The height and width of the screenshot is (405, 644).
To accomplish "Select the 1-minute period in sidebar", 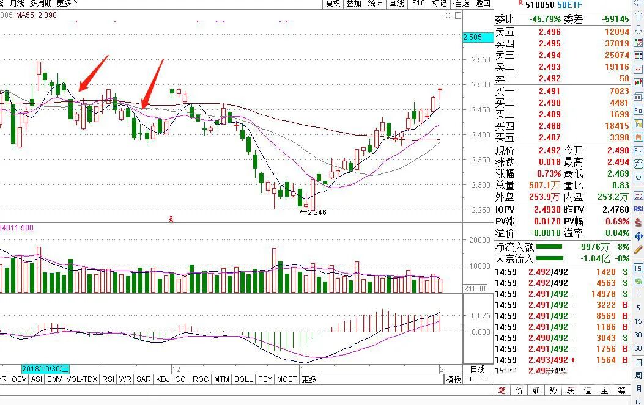I will click(638, 294).
